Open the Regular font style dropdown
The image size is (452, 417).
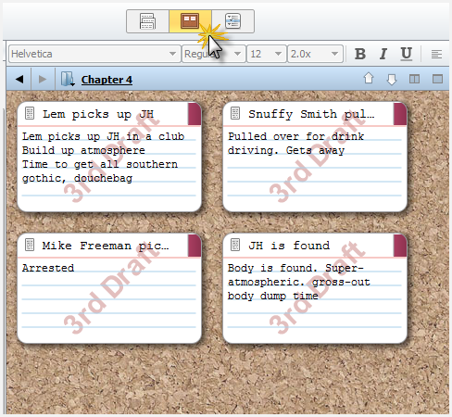point(214,54)
